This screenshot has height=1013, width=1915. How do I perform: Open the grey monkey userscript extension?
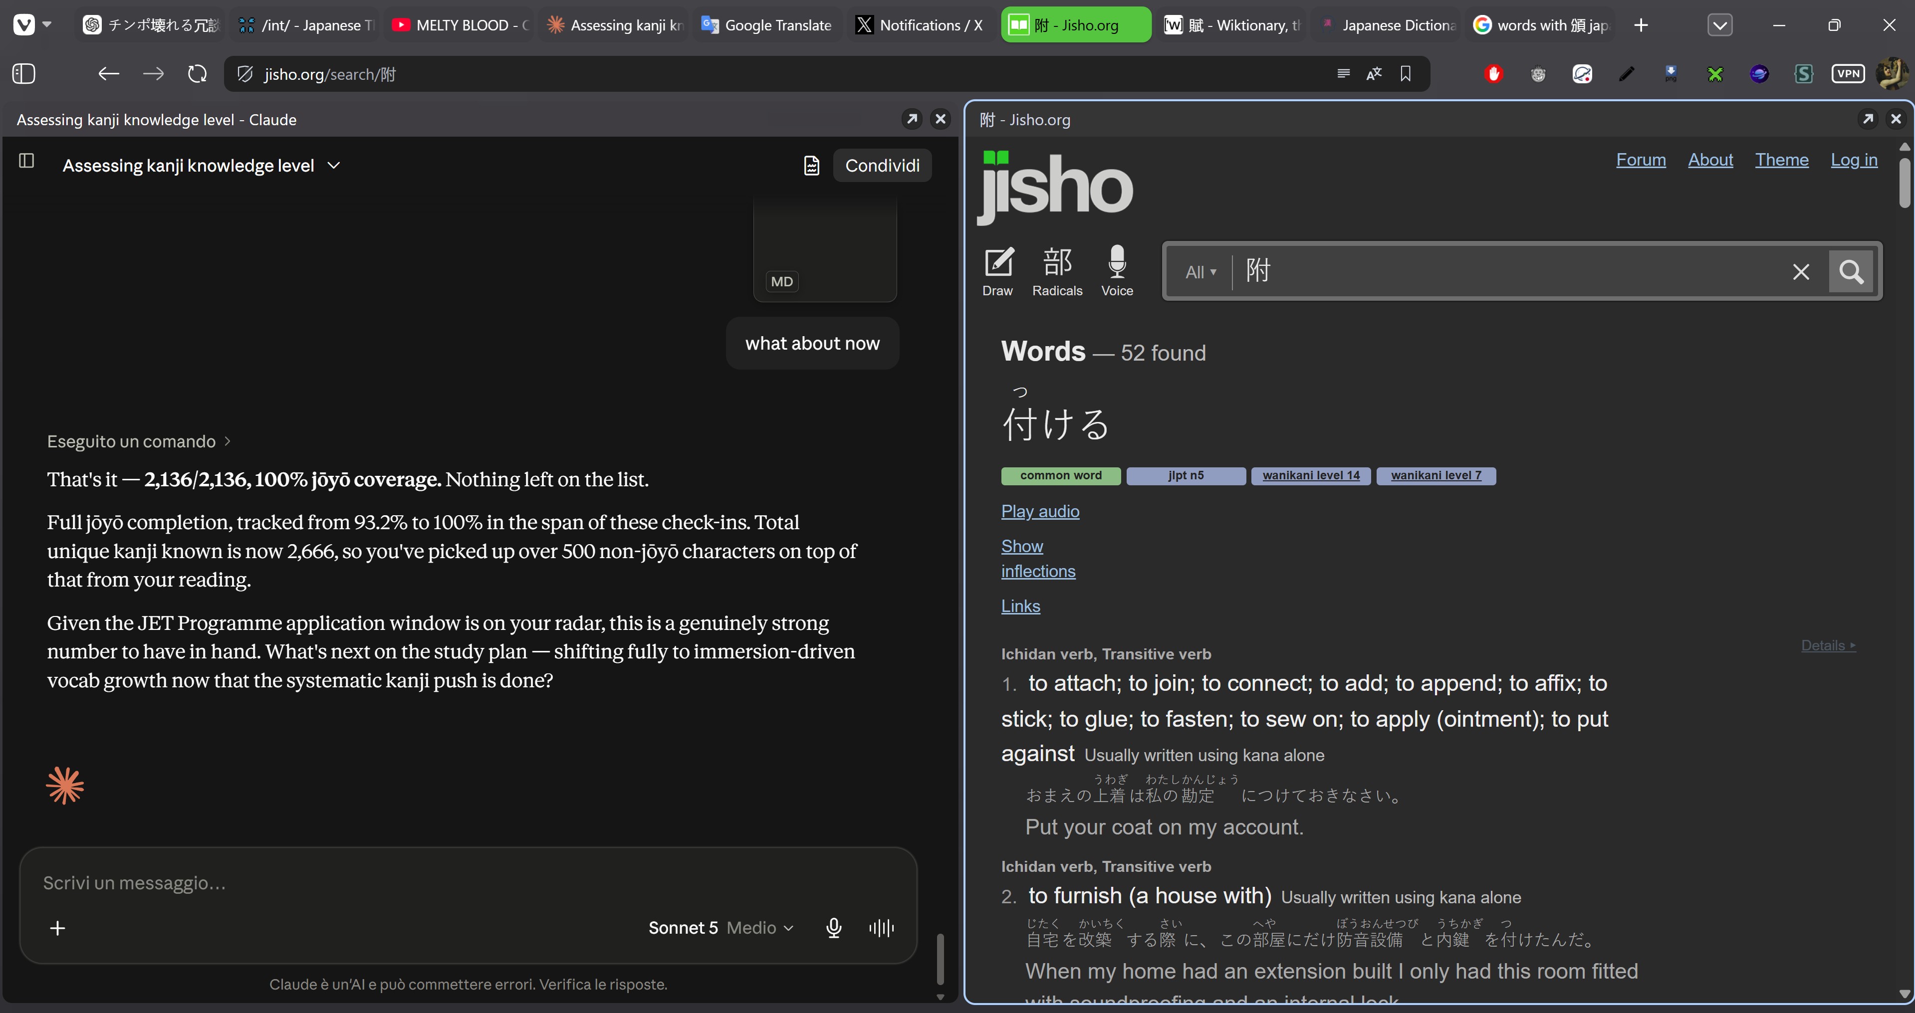click(x=1538, y=74)
